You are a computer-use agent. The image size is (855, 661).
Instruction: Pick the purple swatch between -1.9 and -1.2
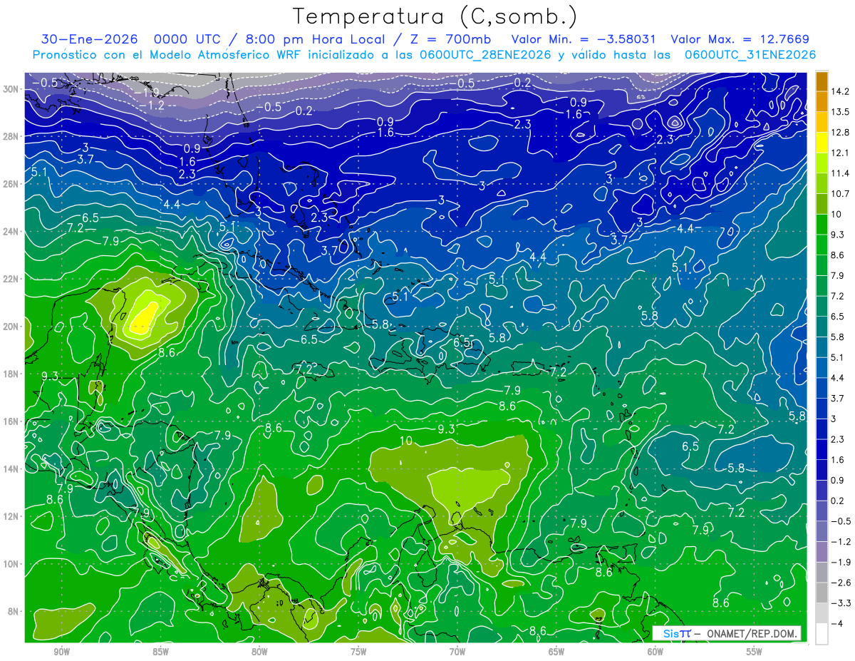tap(822, 552)
